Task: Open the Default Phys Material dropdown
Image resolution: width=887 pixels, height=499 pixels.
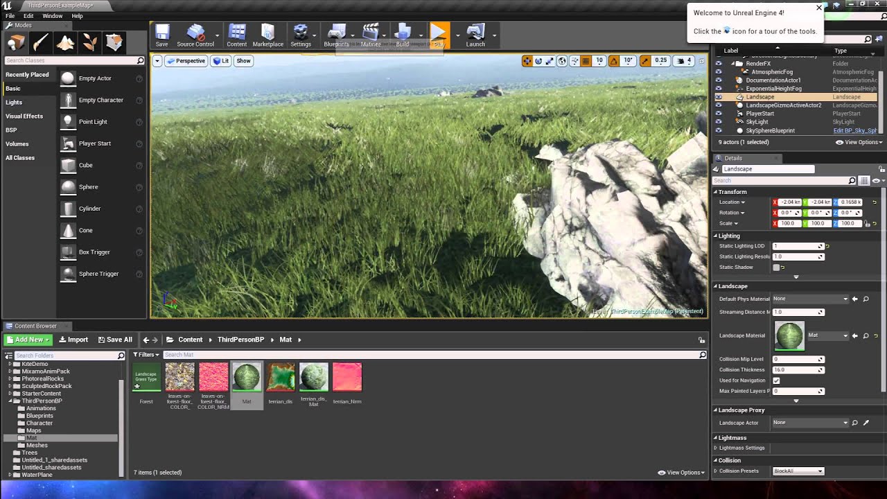Action: (x=811, y=299)
